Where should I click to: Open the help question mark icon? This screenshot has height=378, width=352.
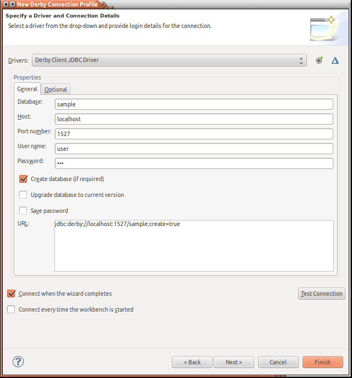click(18, 362)
